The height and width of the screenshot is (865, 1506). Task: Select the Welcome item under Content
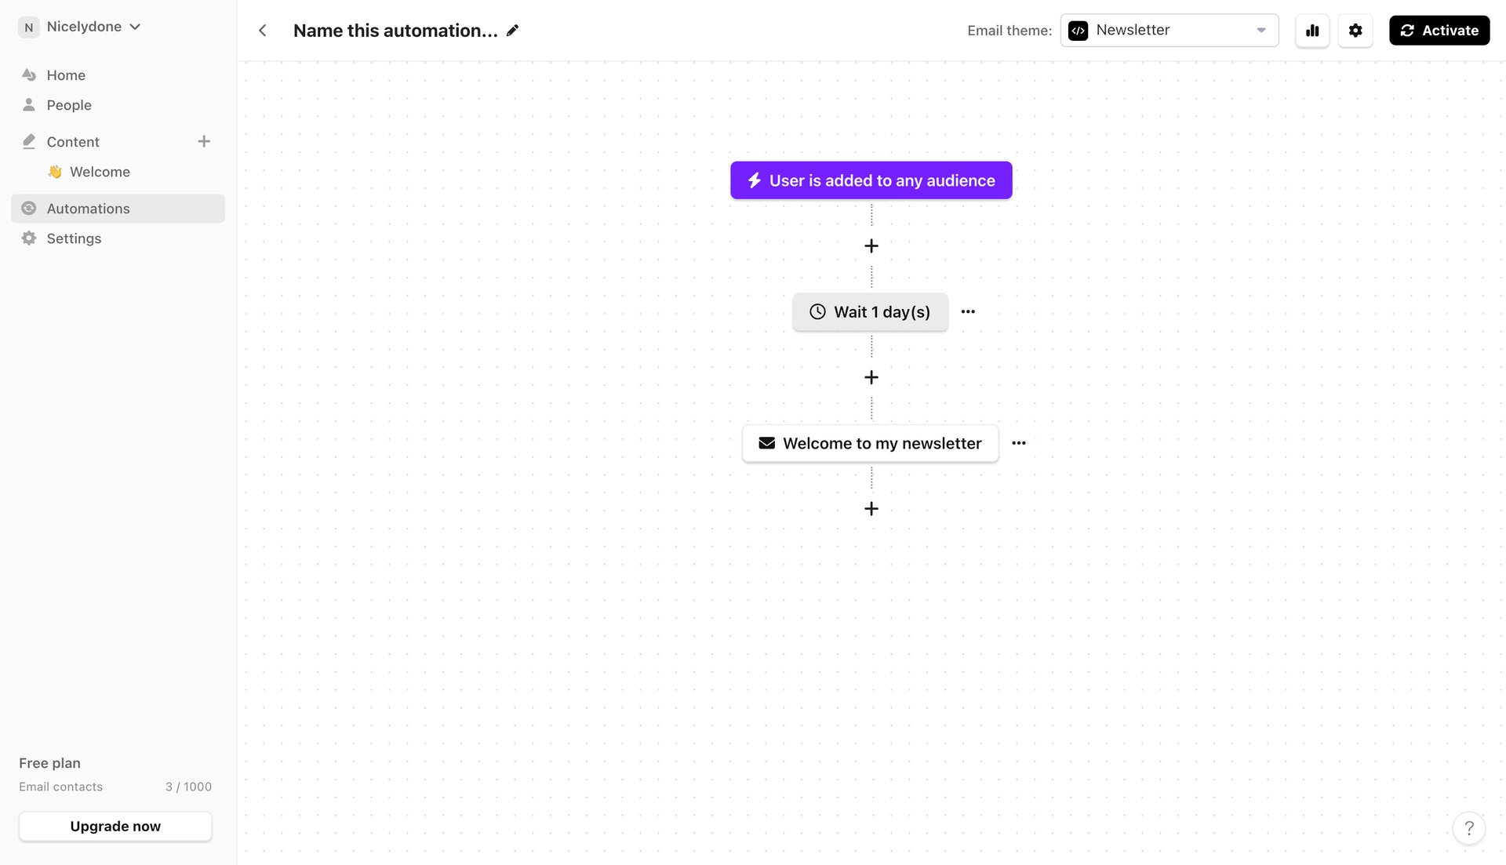[x=100, y=172]
